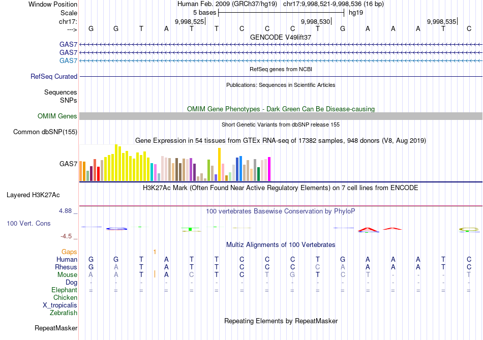Click the orange Gaps label
The width and height of the screenshot is (483, 340).
click(x=69, y=252)
